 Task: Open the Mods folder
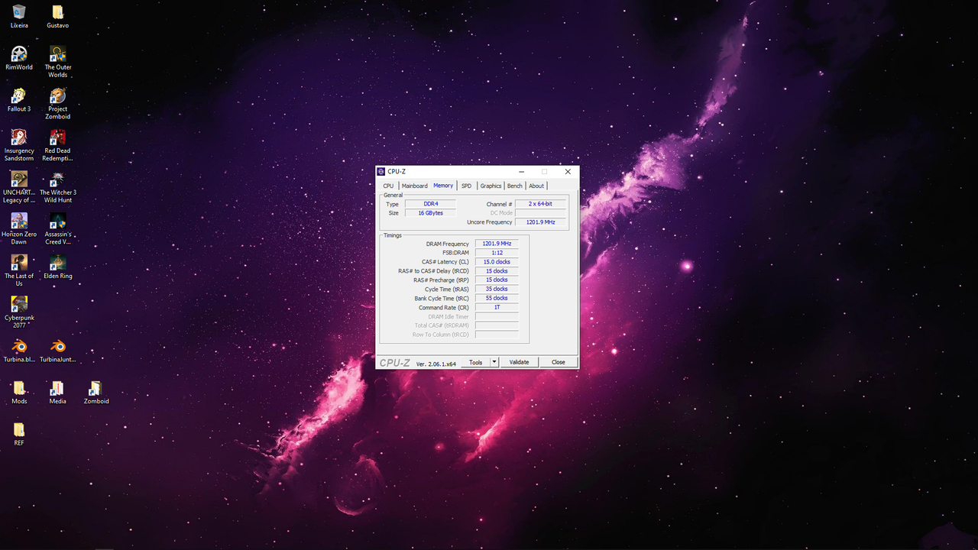click(19, 390)
